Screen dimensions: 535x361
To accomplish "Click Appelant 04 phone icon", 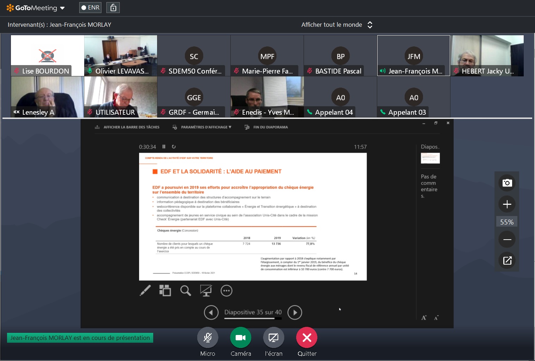I will pyautogui.click(x=310, y=112).
